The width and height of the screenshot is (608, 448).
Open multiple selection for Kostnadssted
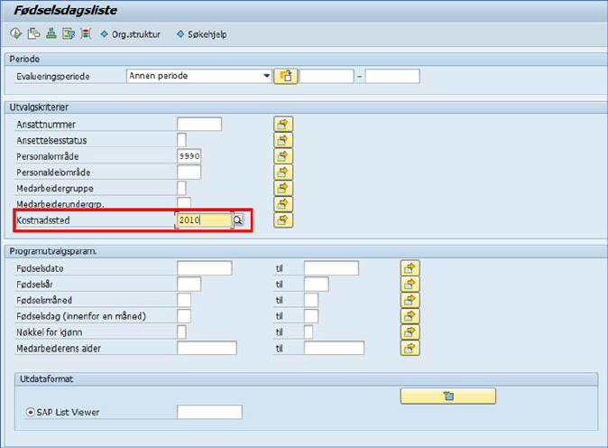pyautogui.click(x=283, y=220)
